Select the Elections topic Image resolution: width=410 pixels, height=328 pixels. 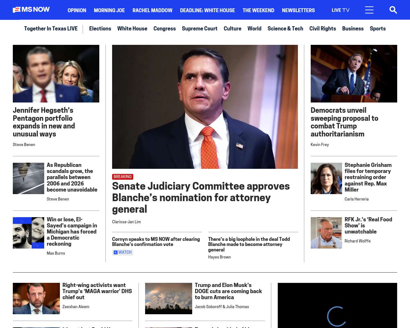pos(100,29)
